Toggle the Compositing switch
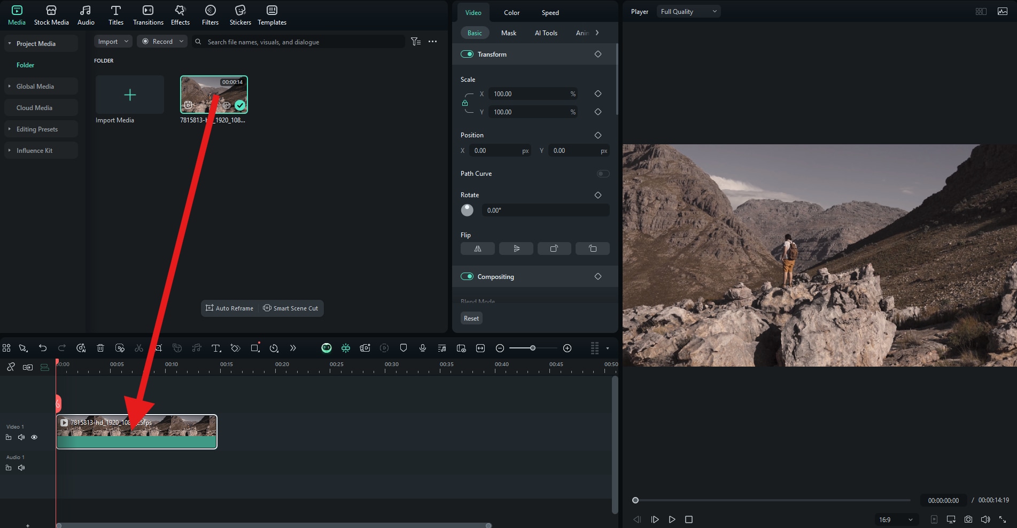 [x=467, y=276]
